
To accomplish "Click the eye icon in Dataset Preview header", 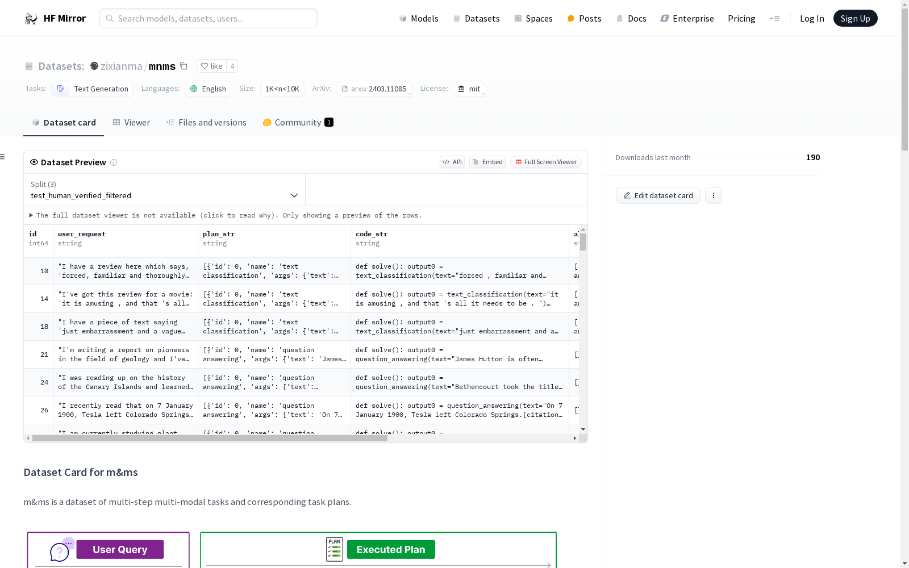I will pyautogui.click(x=34, y=162).
